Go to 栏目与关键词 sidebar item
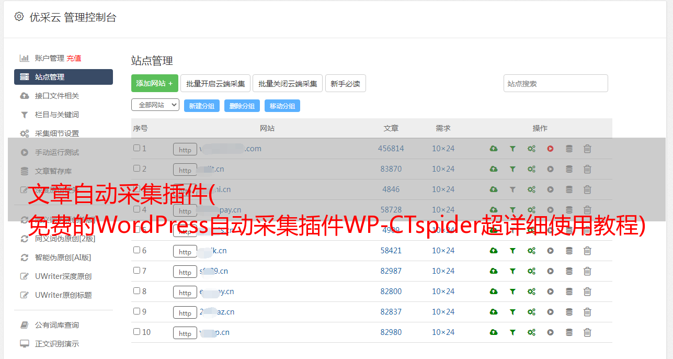 pyautogui.click(x=57, y=115)
